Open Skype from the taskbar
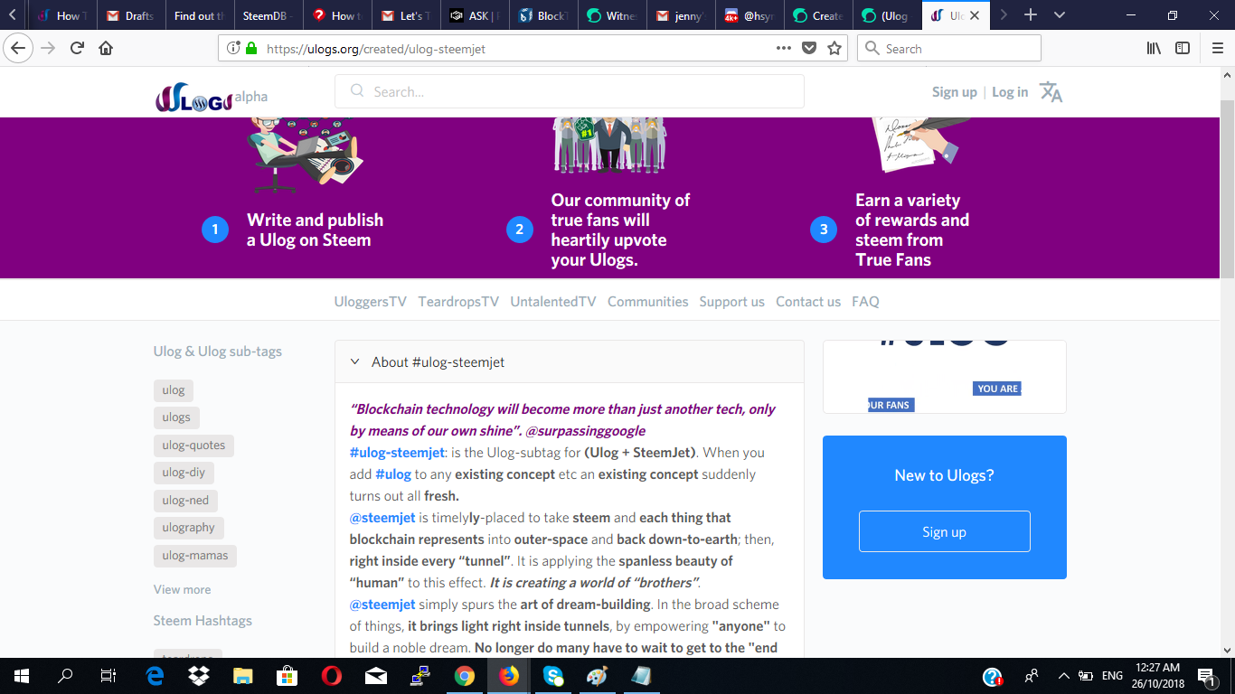The image size is (1235, 694). coord(553,676)
